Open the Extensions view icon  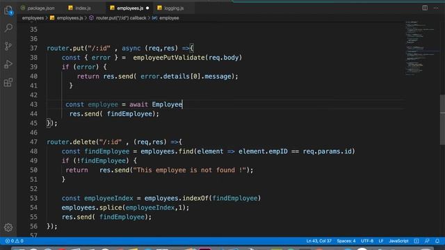tap(8, 83)
